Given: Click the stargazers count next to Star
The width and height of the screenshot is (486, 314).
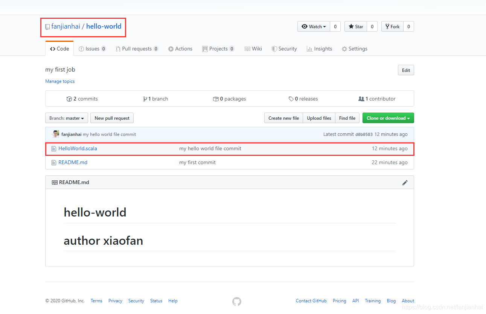Looking at the screenshot, I should (x=372, y=26).
